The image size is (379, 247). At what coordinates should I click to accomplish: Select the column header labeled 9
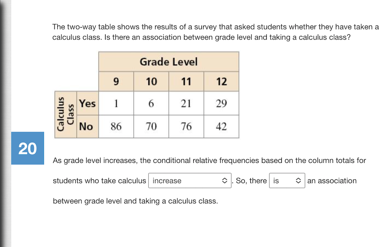pyautogui.click(x=116, y=81)
